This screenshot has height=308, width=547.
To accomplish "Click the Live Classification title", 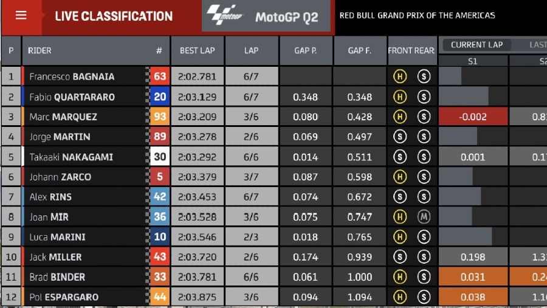I will [x=114, y=16].
